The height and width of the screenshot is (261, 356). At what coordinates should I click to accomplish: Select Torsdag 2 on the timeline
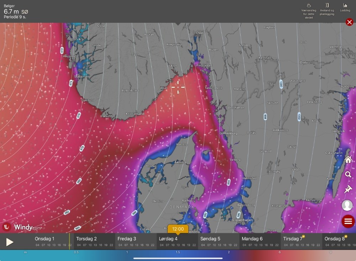tap(87, 239)
